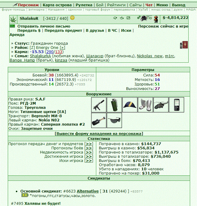Open the [»] link next to Energy One

tap(62, 48)
